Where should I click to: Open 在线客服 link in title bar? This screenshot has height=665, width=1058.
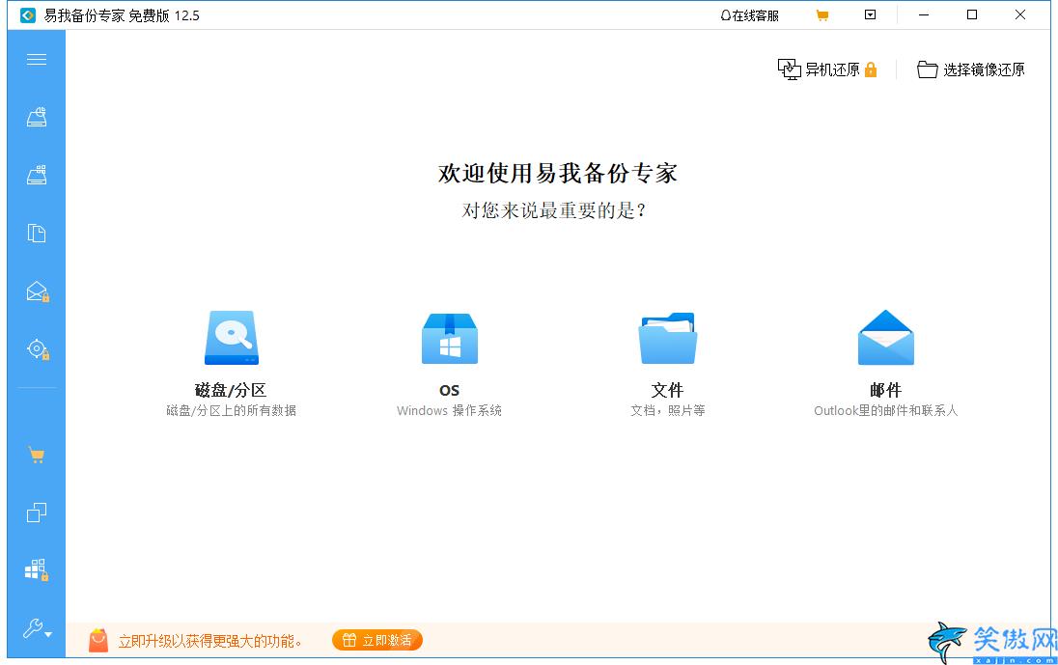(750, 15)
